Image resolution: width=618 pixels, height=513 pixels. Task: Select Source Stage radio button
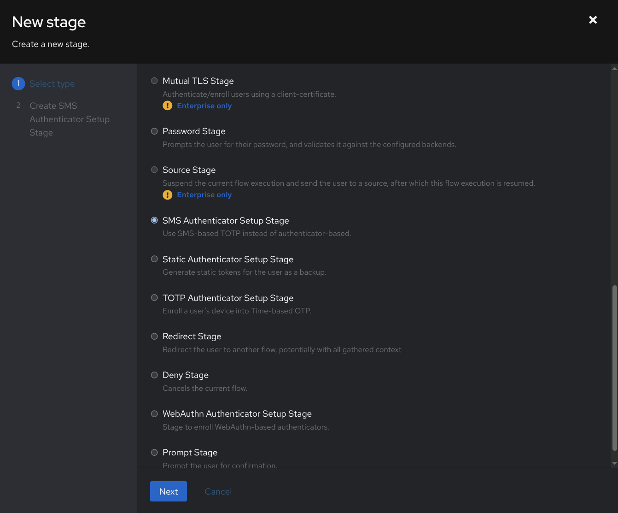[154, 170]
